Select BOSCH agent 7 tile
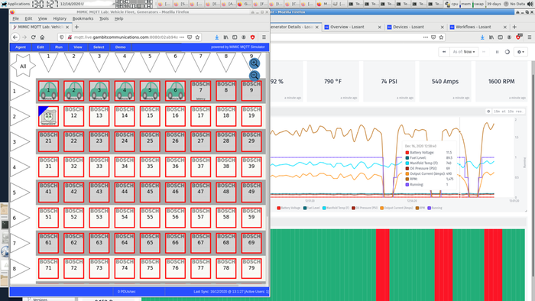Viewport: 535px width, 301px height. [x=200, y=91]
